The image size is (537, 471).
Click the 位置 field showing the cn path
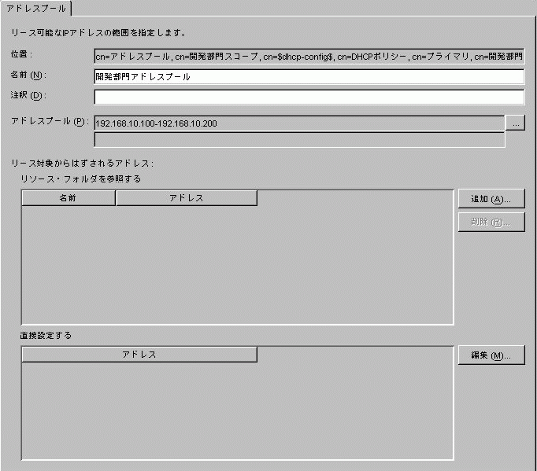(x=309, y=56)
